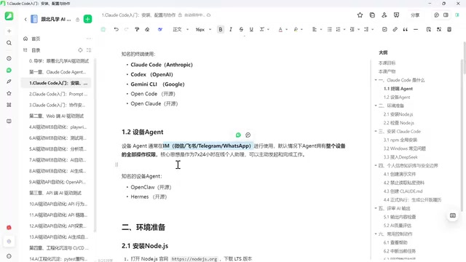Toggle bold formatting
466x262 pixels.
pos(221,29)
